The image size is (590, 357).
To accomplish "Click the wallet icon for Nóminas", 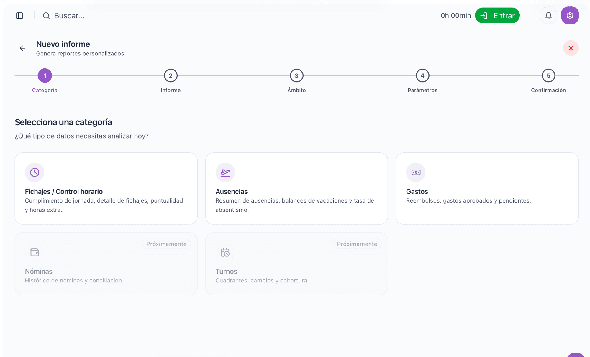I will click(x=35, y=252).
